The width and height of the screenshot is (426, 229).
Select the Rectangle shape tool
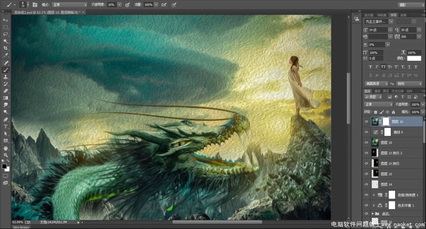tap(6, 141)
